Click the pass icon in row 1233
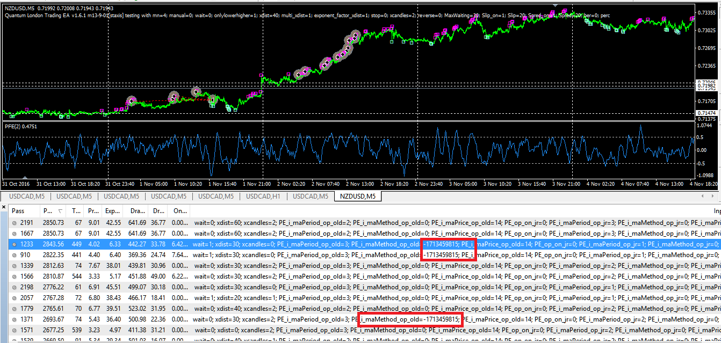Image resolution: width=721 pixels, height=343 pixels. click(14, 244)
